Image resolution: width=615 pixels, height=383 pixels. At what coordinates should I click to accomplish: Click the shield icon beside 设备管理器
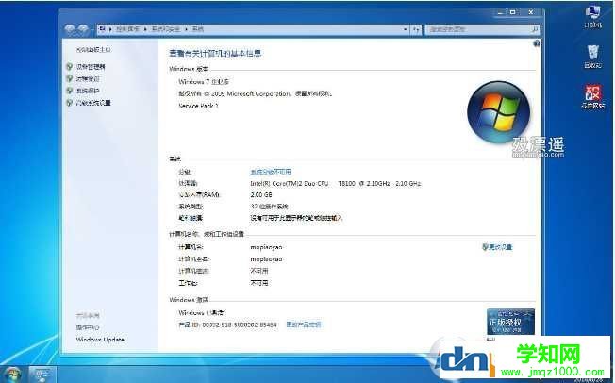[x=70, y=67]
